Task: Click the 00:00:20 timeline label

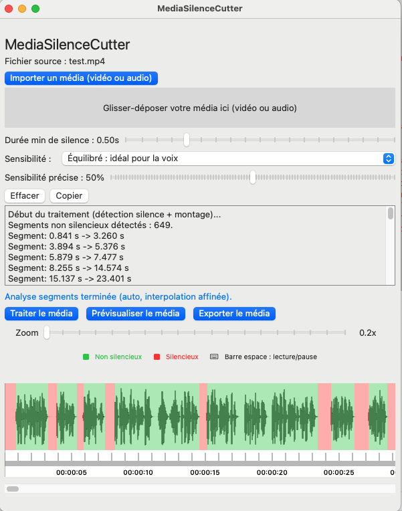Action: 272,473
